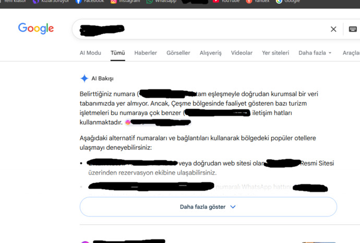Expand with Daha fazla göster button

click(x=208, y=207)
